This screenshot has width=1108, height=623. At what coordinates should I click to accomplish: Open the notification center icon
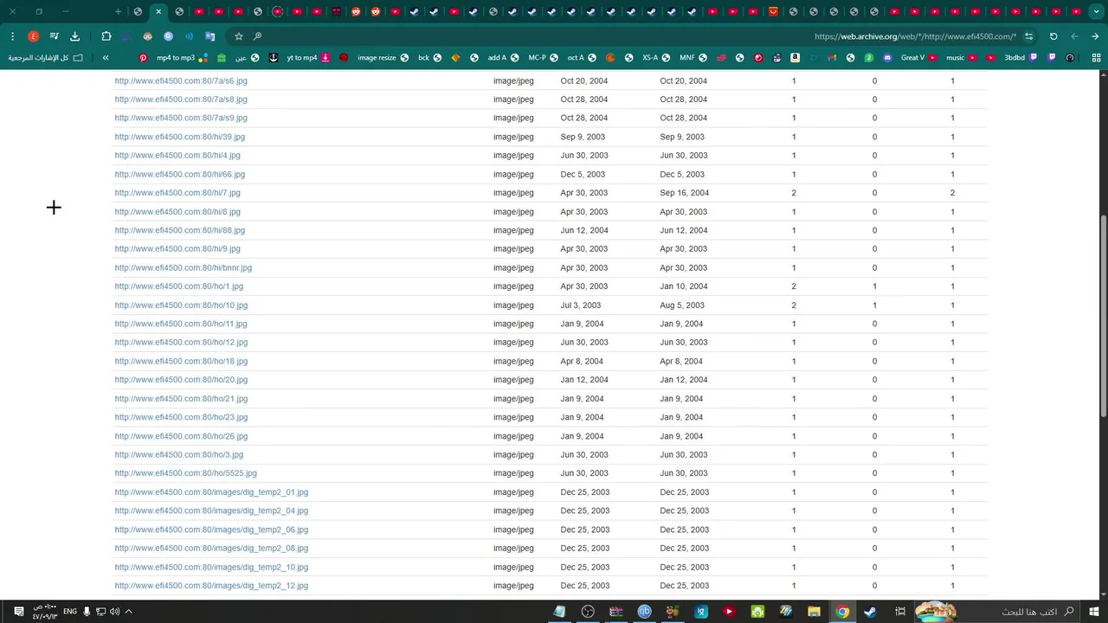(x=18, y=612)
